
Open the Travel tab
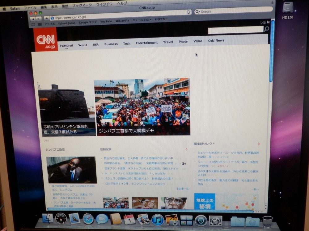pyautogui.click(x=168, y=42)
